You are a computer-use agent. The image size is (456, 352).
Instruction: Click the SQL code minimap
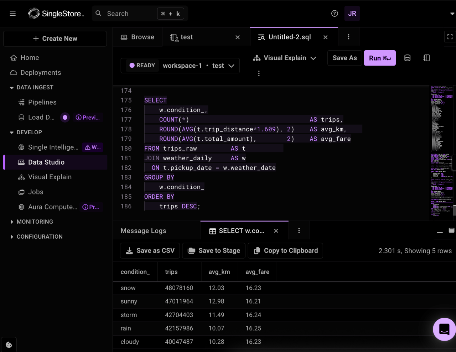pyautogui.click(x=442, y=150)
